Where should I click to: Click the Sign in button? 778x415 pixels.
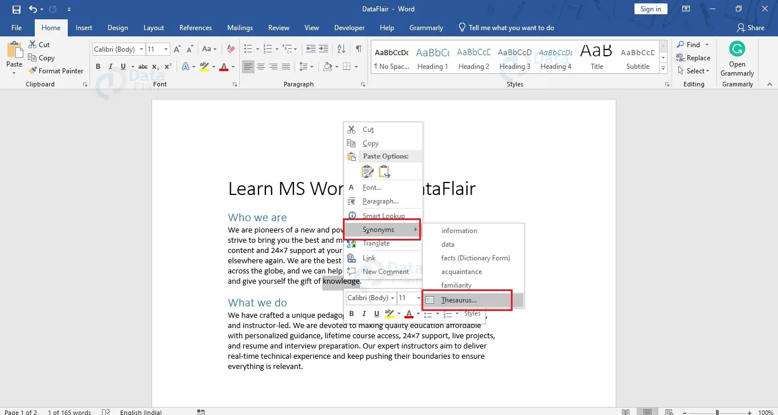[x=650, y=9]
